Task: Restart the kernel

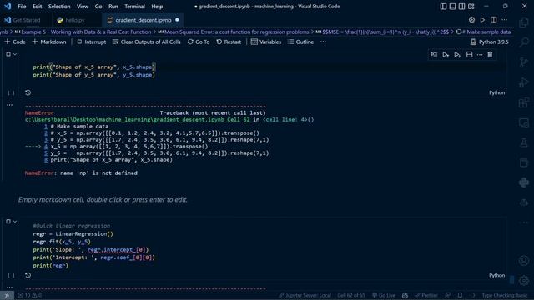Action: coord(229,42)
